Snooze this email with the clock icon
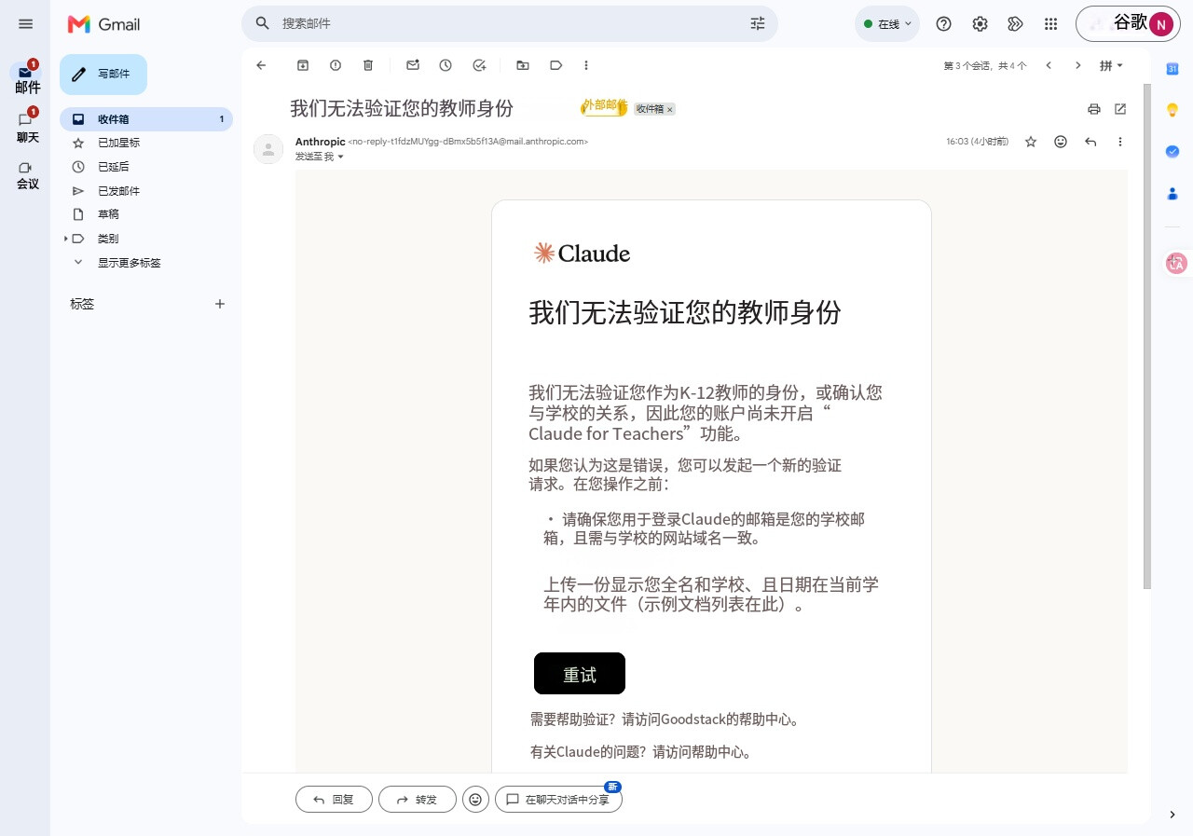 (446, 65)
